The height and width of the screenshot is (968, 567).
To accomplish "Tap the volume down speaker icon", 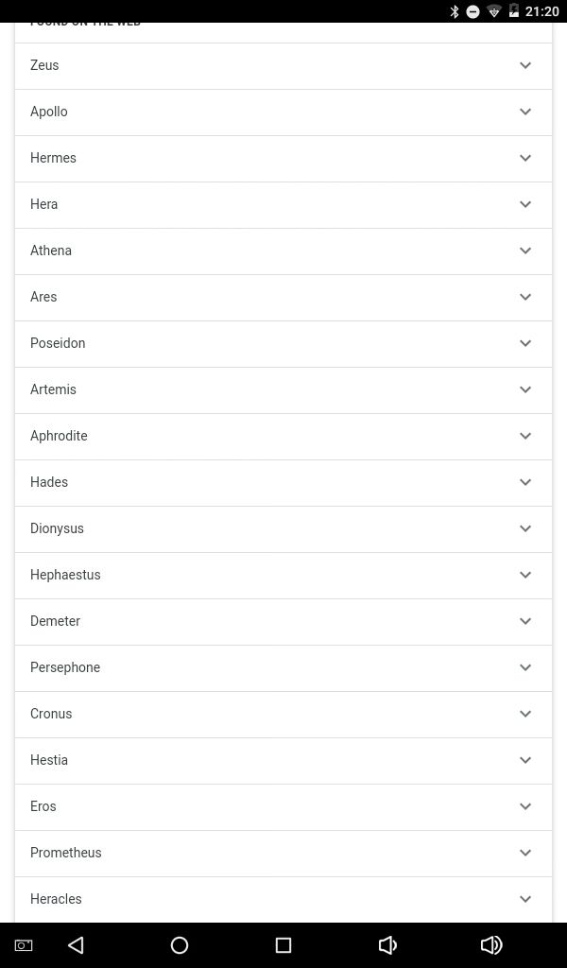I will (x=387, y=944).
